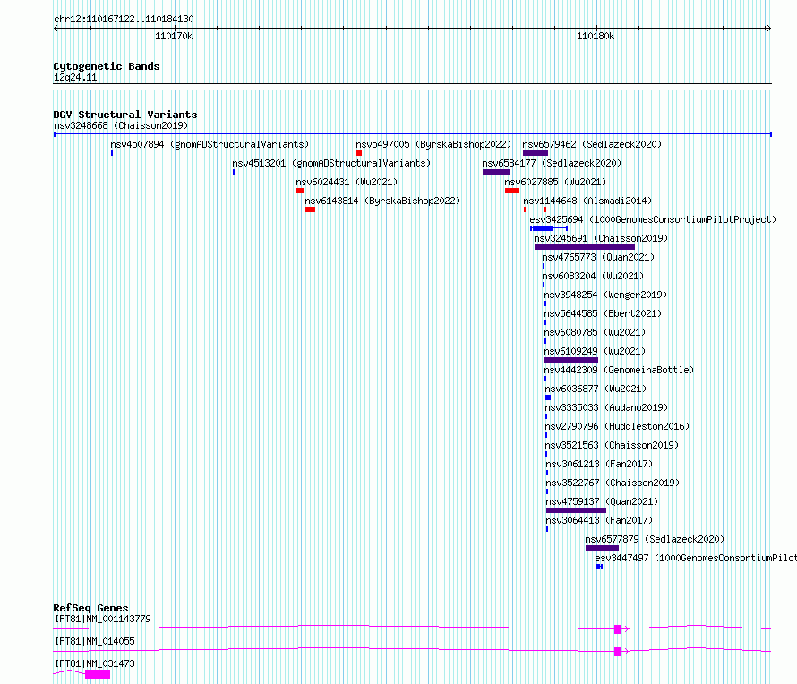Open variant nsv6109249 (Wu2021)
Image resolution: width=797 pixels, height=684 pixels.
pyautogui.click(x=595, y=351)
